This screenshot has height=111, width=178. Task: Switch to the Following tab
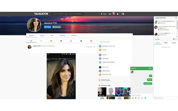(62, 36)
